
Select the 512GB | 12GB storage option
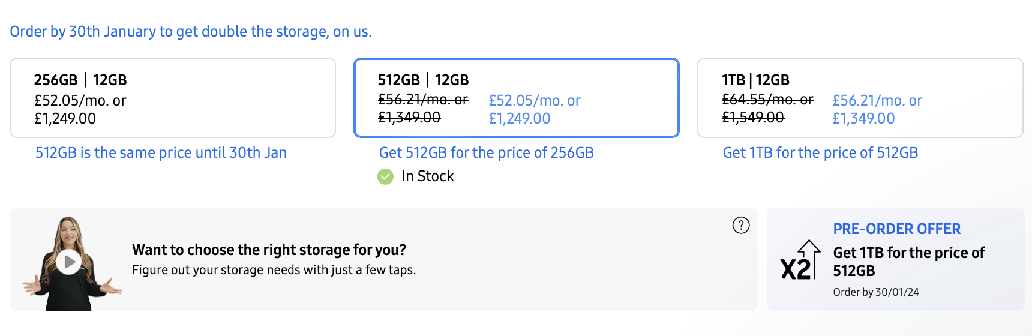point(516,98)
